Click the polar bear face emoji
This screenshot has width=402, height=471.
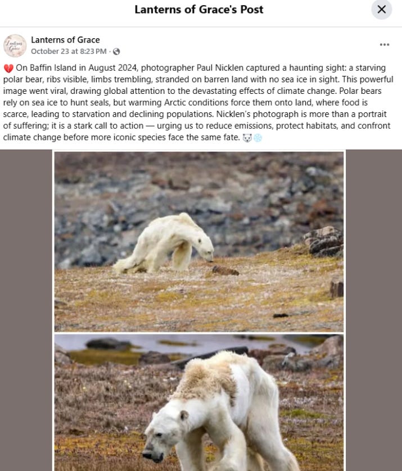(x=247, y=138)
